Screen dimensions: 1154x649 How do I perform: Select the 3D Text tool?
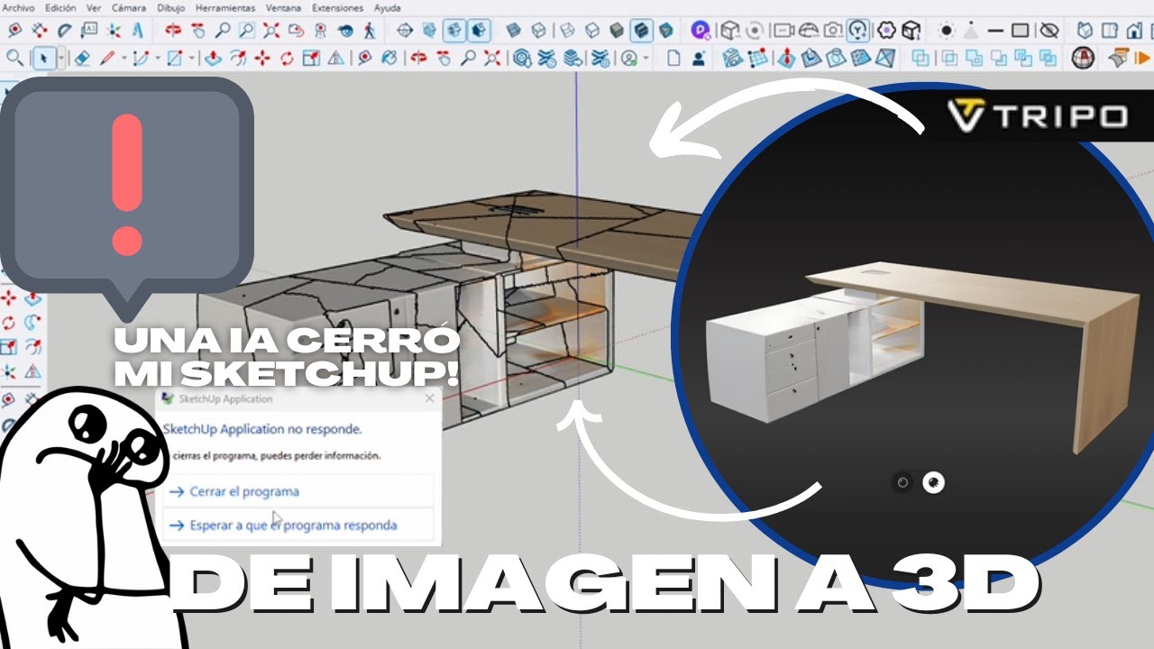(x=138, y=30)
